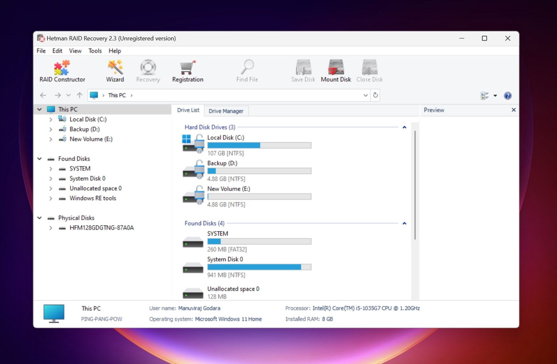The width and height of the screenshot is (557, 364).
Task: Click the Mount Disk icon
Action: (x=336, y=71)
